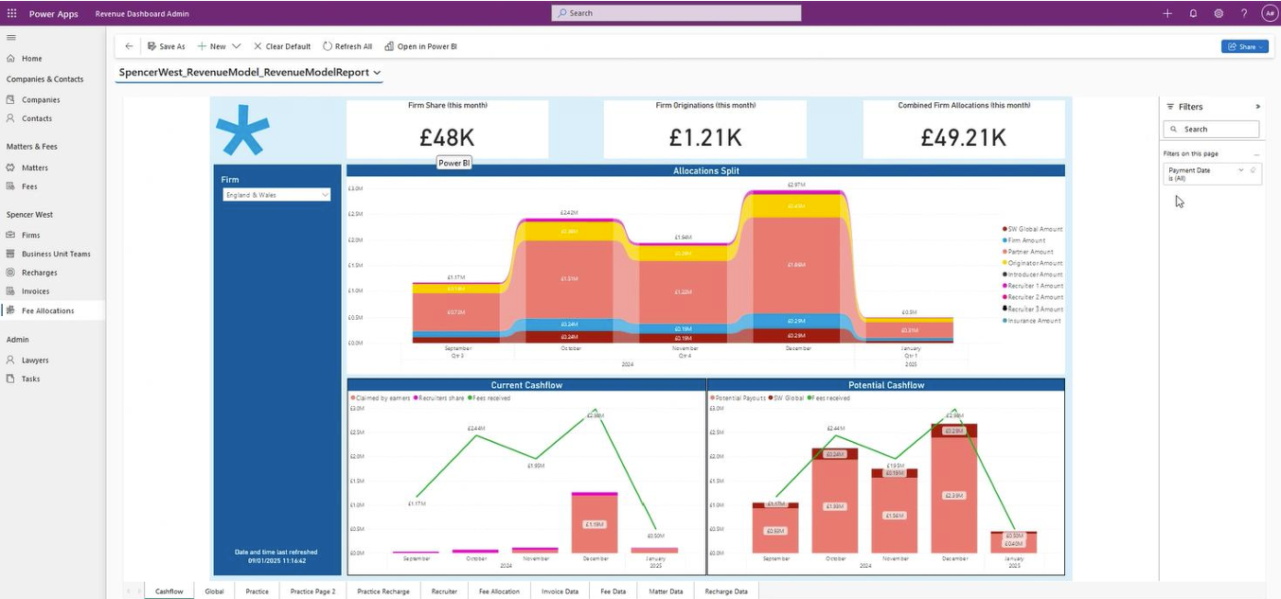Switch to the Invoice Data tab
The height and width of the screenshot is (599, 1281).
click(x=560, y=591)
